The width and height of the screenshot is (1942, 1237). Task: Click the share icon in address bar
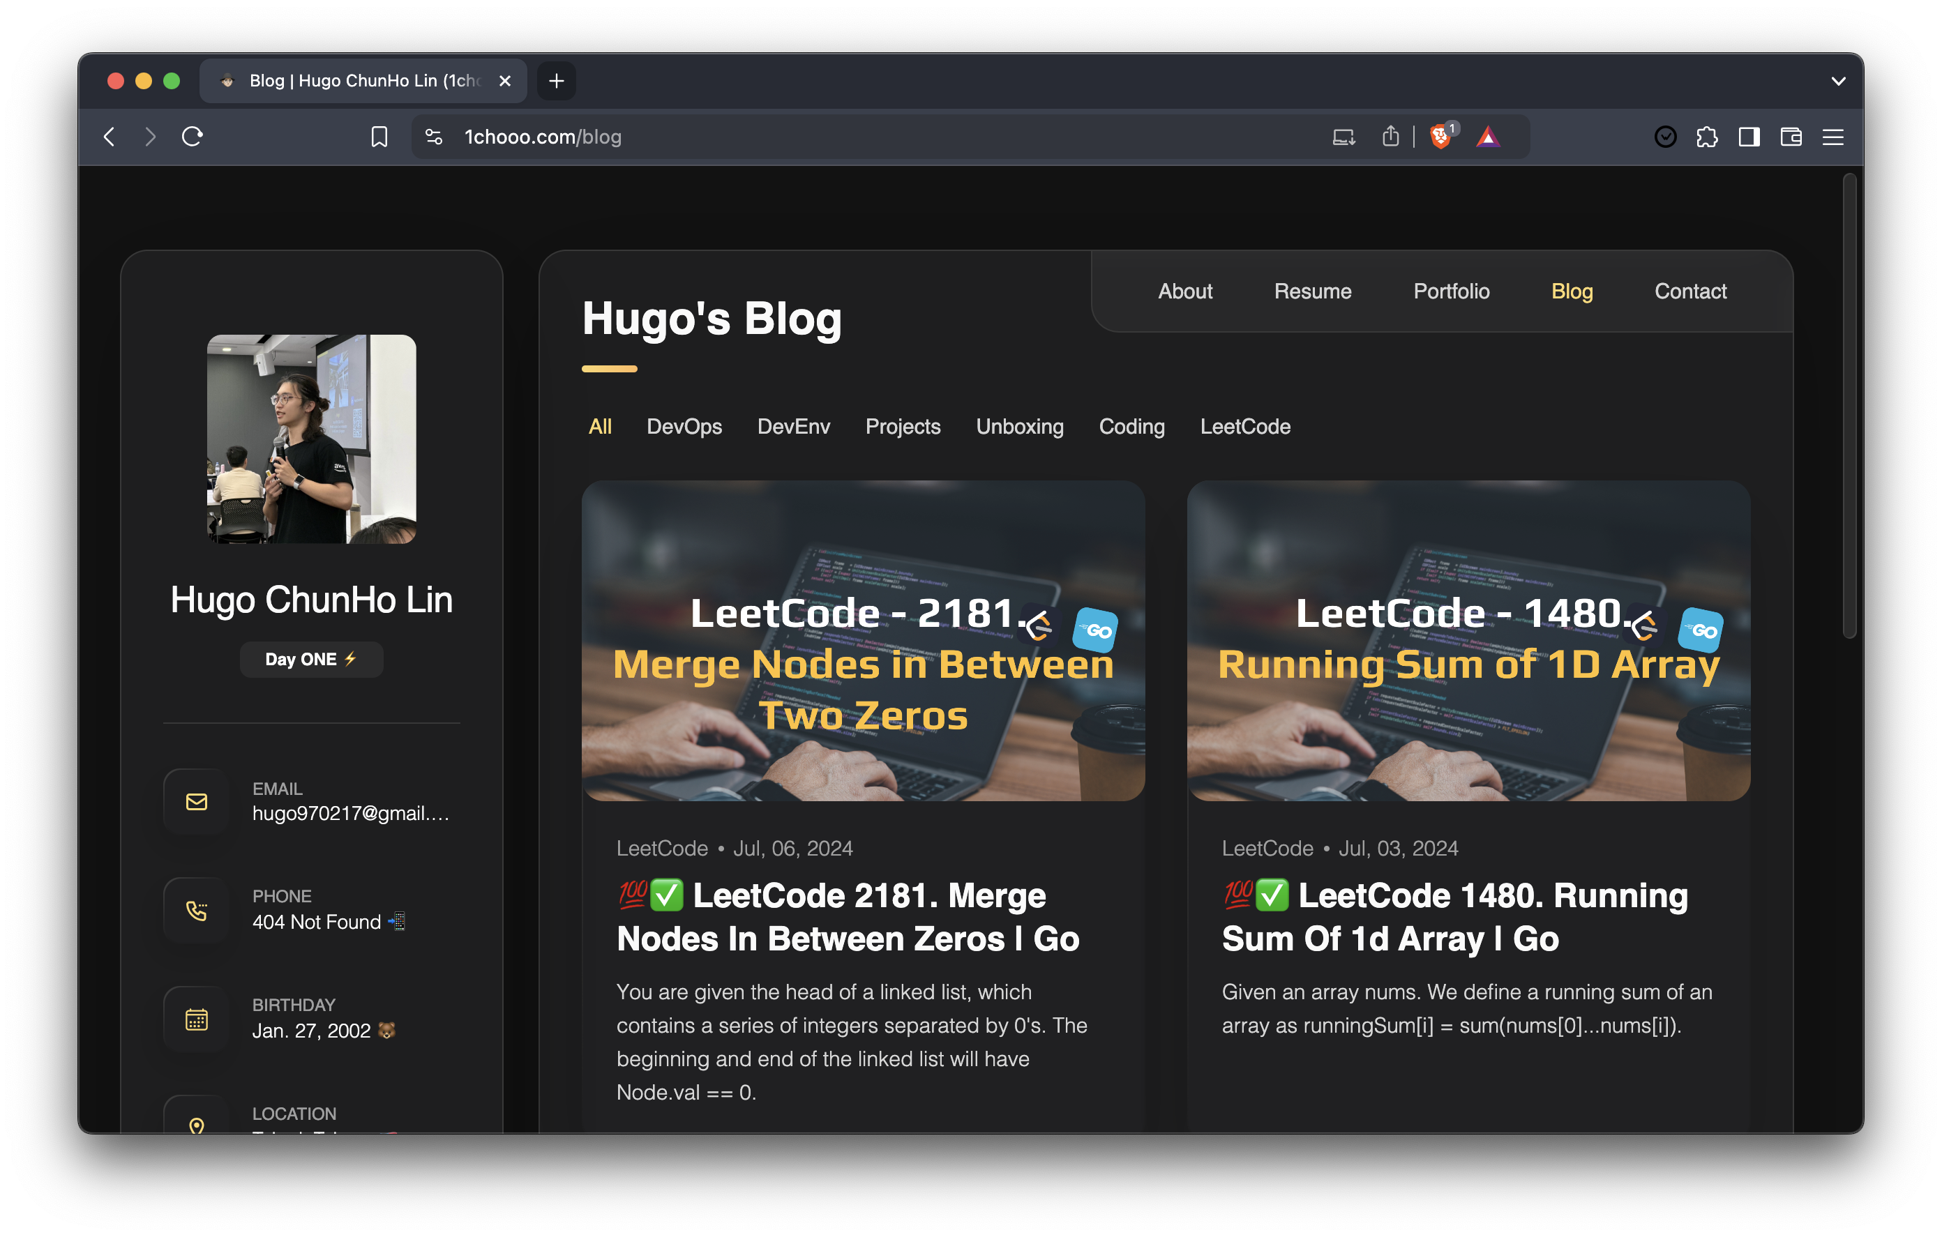(1390, 136)
